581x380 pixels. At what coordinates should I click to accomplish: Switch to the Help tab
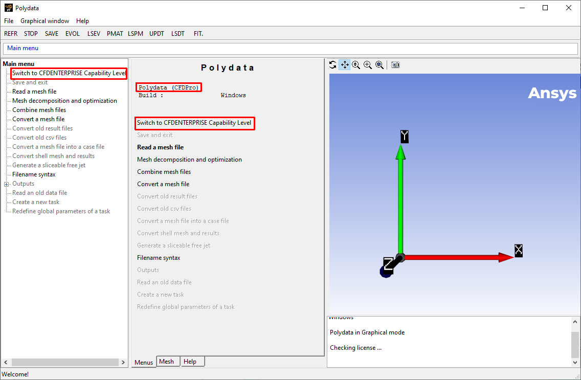click(190, 362)
